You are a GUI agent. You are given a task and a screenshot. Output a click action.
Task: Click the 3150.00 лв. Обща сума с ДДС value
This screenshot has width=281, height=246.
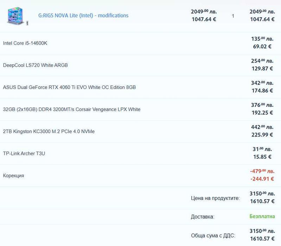coord(262,231)
